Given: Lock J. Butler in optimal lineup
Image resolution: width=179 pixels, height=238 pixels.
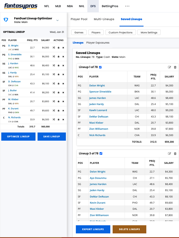Looking at the screenshot, I should (x=58, y=92).
